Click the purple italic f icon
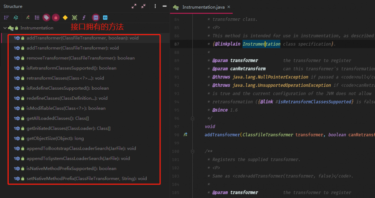This screenshot has height=198, width=375. 84,18
